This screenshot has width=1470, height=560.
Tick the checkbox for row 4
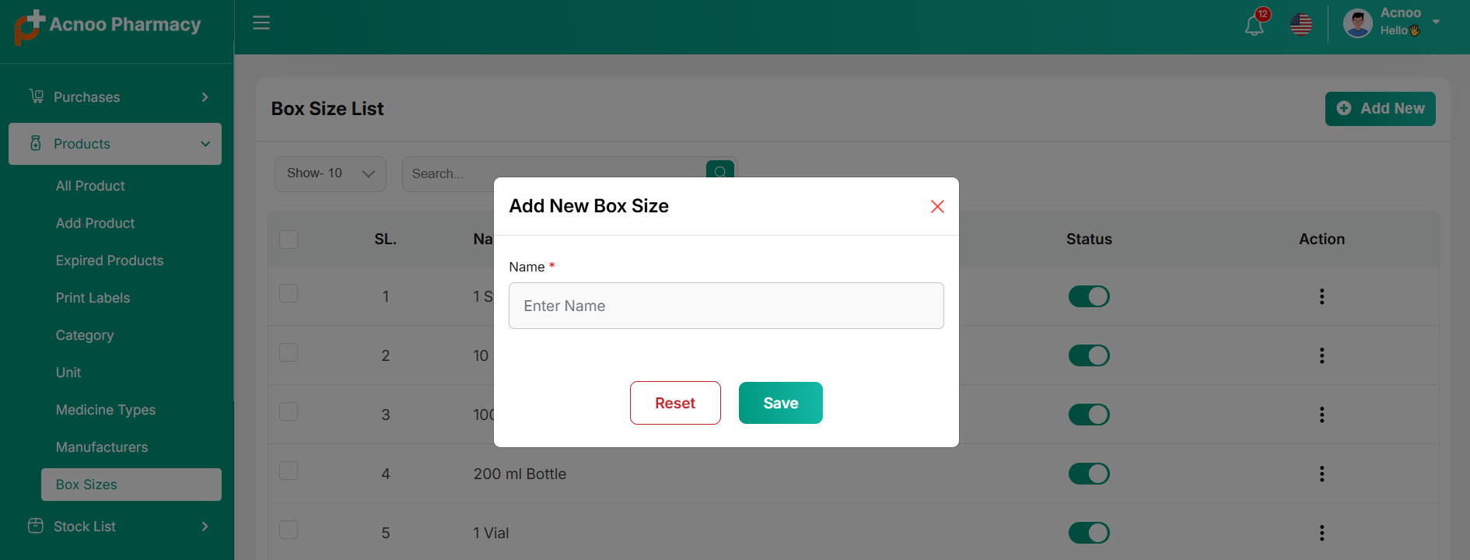coord(289,471)
